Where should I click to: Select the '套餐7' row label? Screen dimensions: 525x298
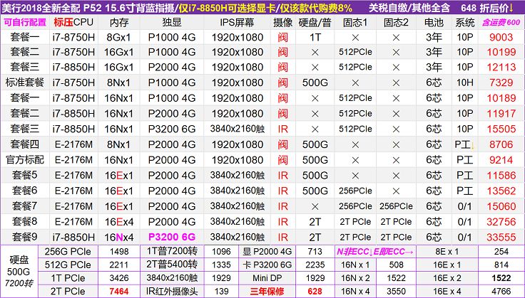25,206
